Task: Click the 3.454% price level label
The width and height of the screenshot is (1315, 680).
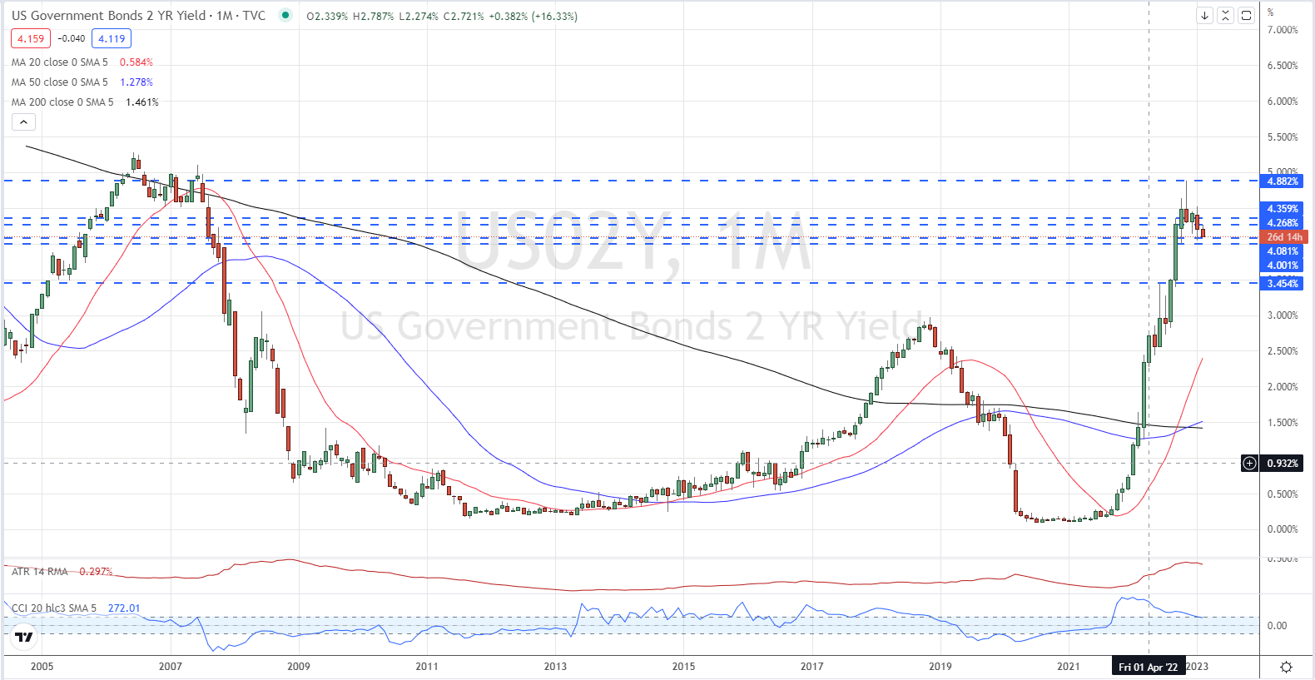Action: pyautogui.click(x=1283, y=284)
